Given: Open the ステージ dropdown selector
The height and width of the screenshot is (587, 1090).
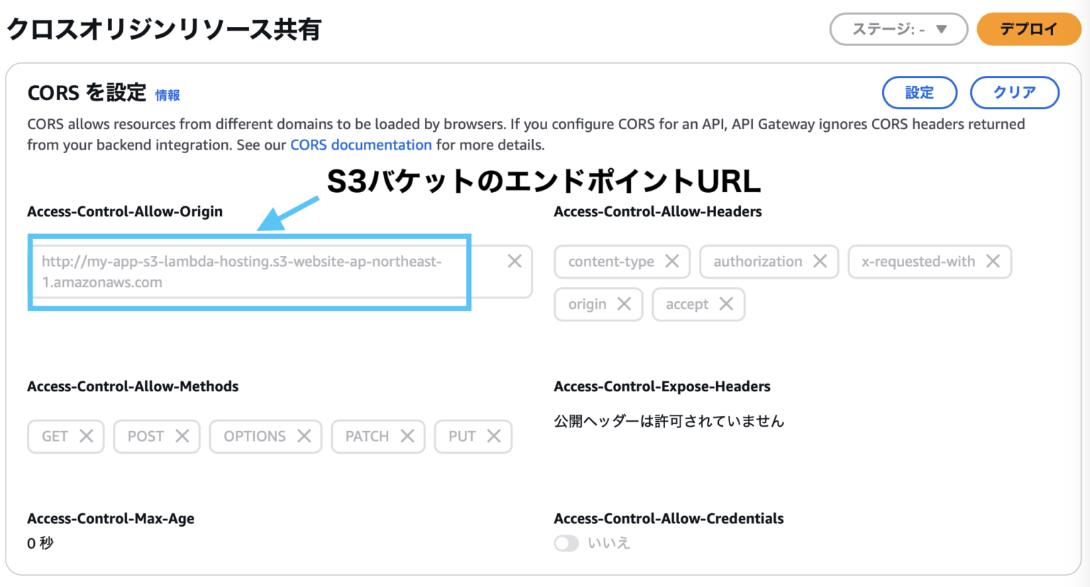Looking at the screenshot, I should coord(898,29).
